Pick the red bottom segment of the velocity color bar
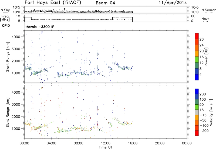This screenshot has height=149, width=216. [x=197, y=133]
